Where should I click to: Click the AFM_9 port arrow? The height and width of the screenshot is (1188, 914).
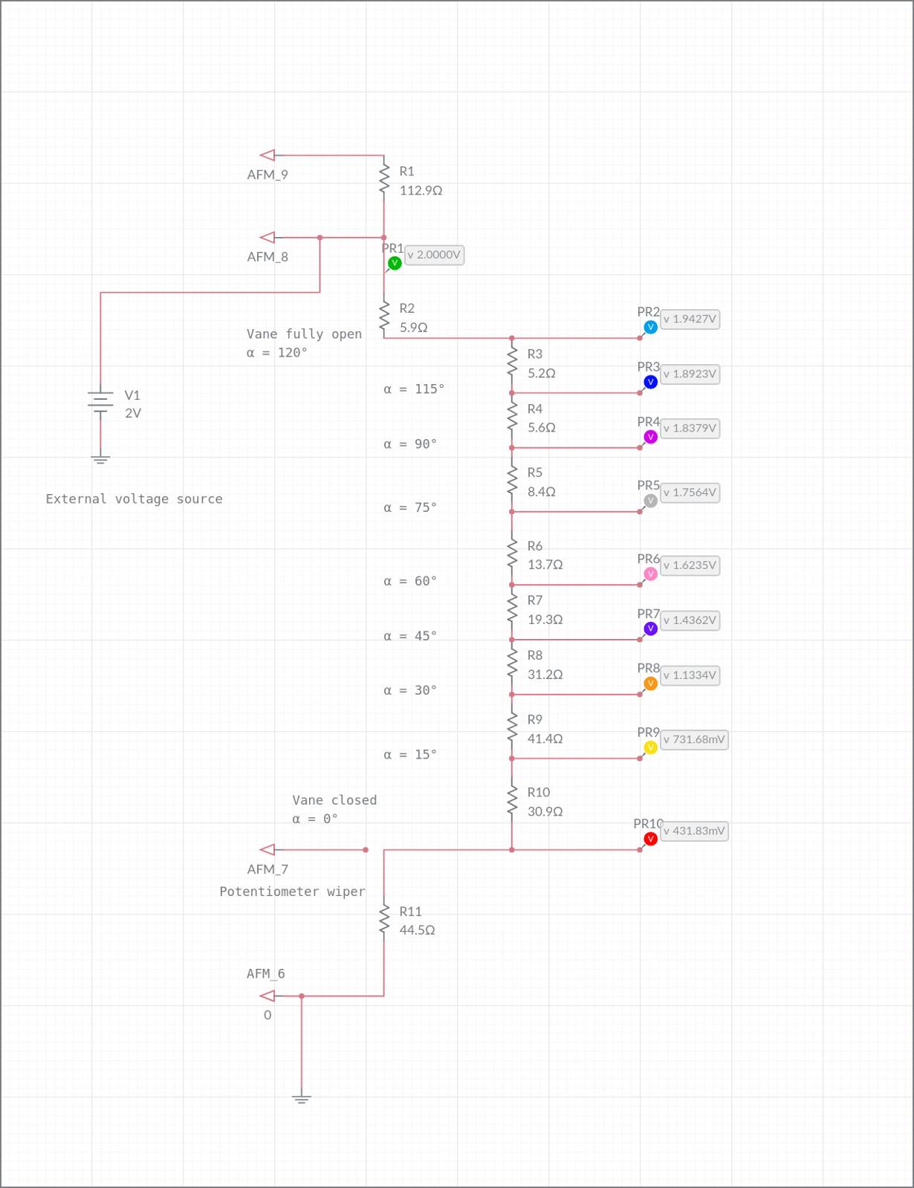(x=268, y=155)
